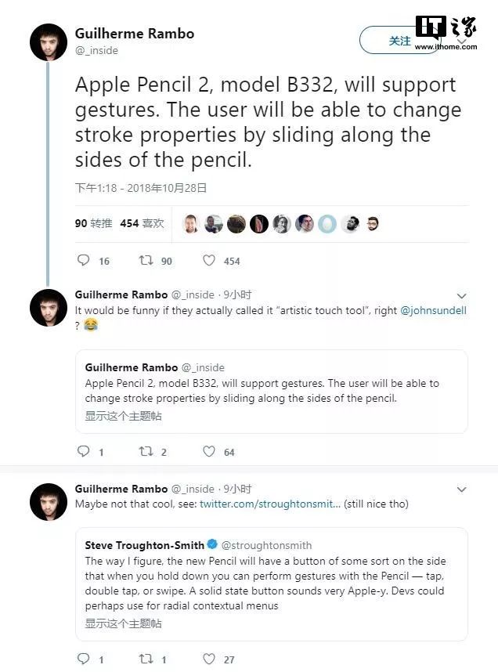Reply to the "artistic touch tool" tweet
498x672 pixels.
84,451
